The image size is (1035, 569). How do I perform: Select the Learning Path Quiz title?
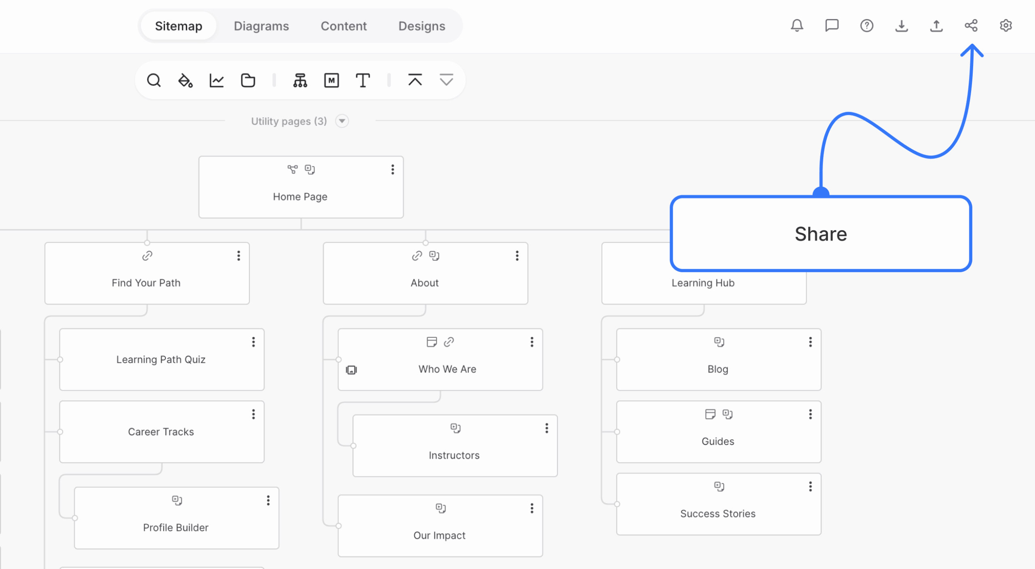point(161,360)
